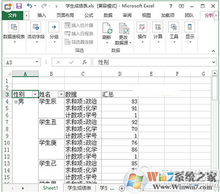The image size is (220, 194).
Task: Switch to the 页面布局 (Page Layout) tab
Action: tap(65, 15)
